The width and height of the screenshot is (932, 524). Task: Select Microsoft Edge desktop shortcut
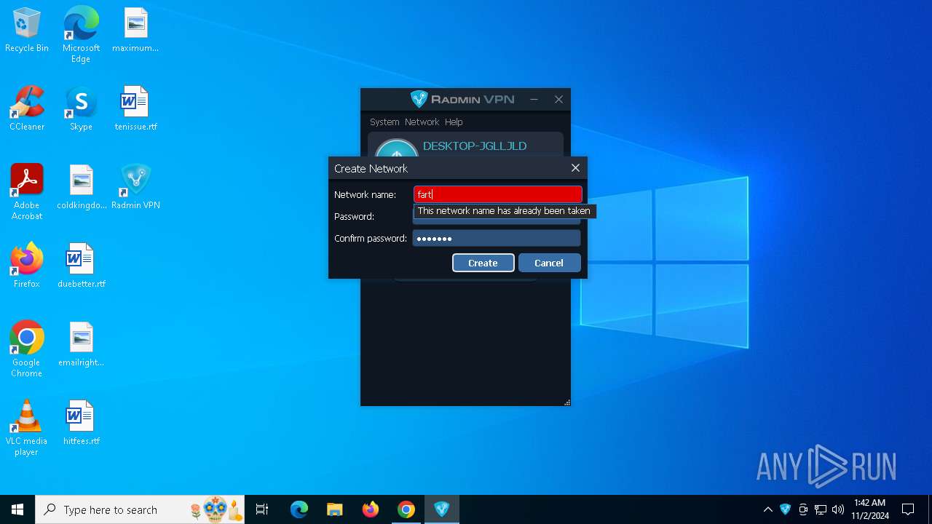81,35
